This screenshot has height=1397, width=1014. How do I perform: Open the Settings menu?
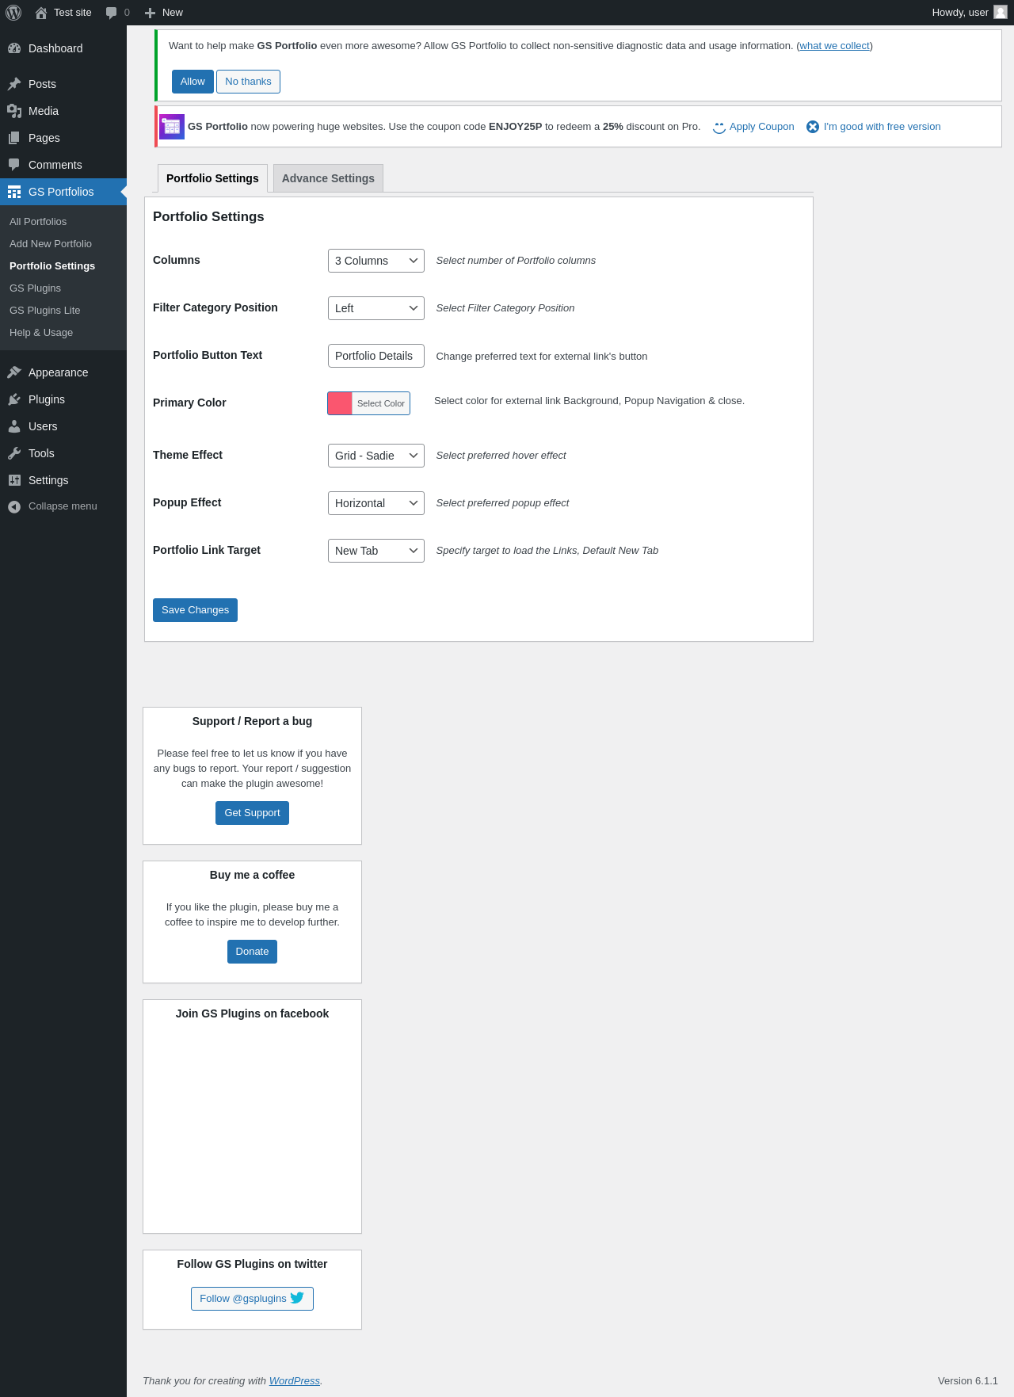pos(63,480)
